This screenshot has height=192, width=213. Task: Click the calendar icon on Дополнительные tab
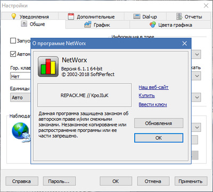point(71,16)
